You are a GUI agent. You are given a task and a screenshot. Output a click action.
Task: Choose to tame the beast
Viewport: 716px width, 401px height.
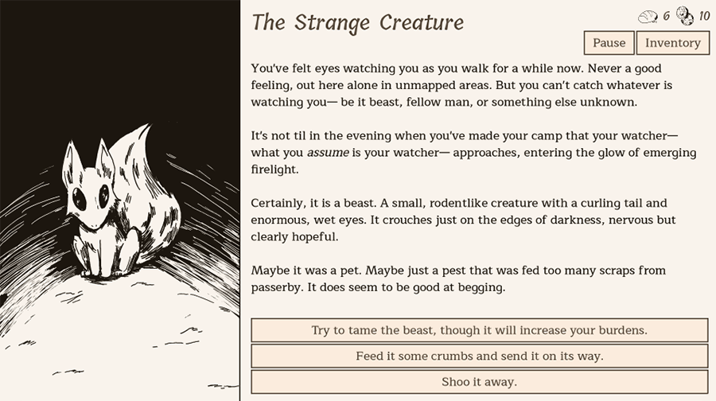(x=479, y=330)
